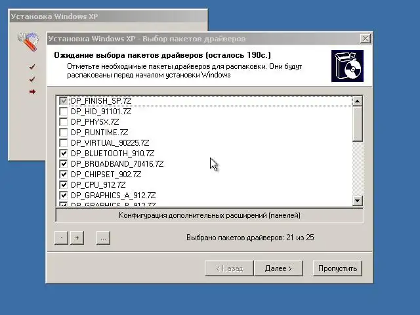Click the selected packages count text

pos(250,238)
